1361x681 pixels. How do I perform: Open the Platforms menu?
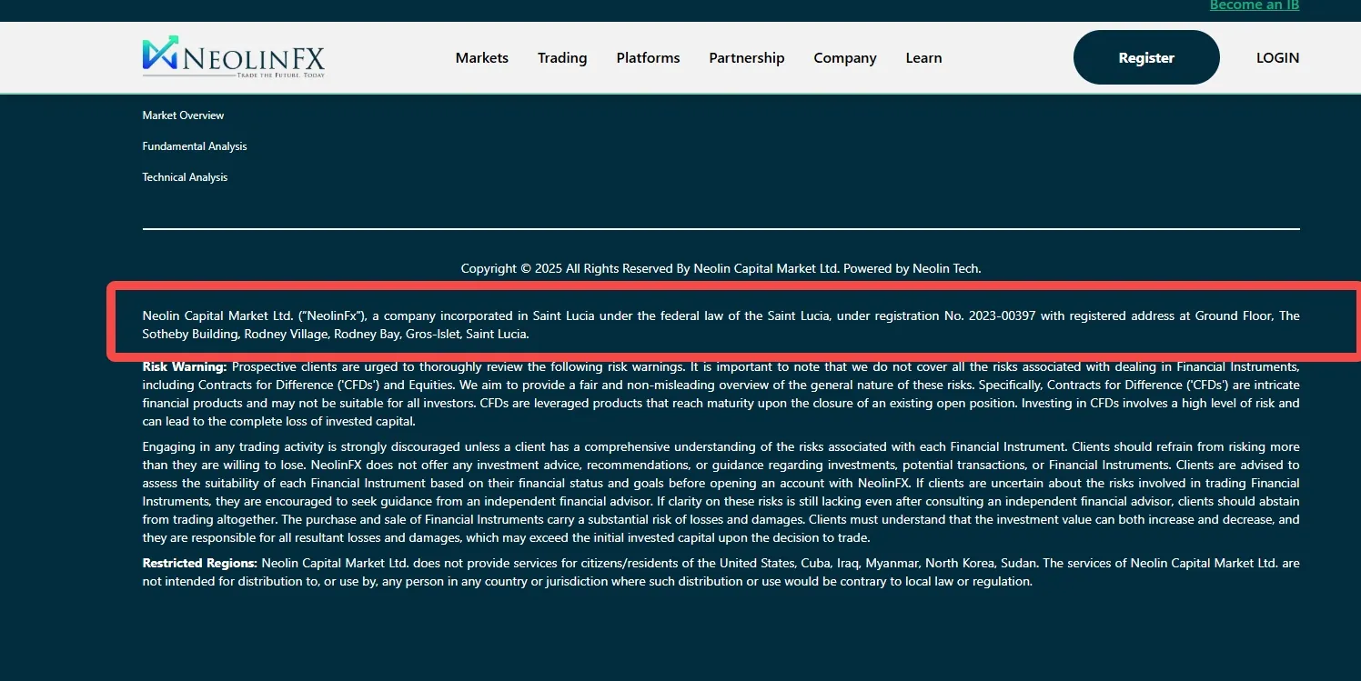(648, 57)
